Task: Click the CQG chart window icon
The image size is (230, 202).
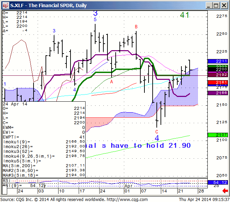Action: (5, 5)
